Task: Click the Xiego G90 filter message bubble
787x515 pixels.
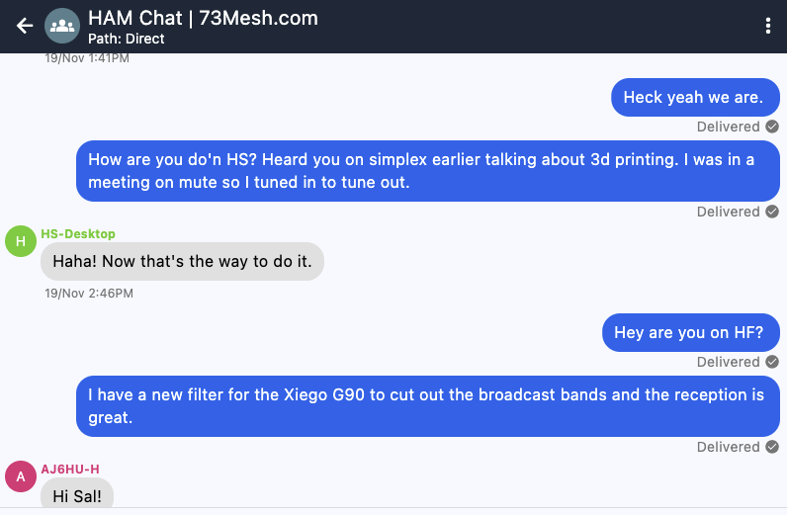Action: [x=428, y=406]
